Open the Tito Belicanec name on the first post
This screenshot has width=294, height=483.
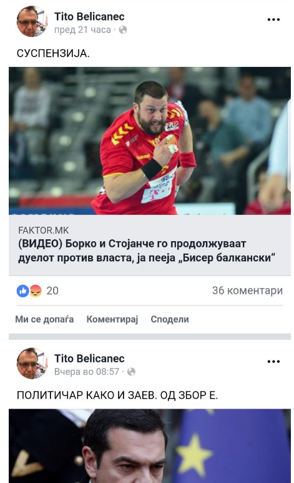click(x=89, y=17)
